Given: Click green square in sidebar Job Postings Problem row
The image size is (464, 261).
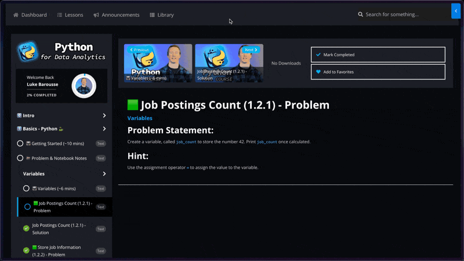Looking at the screenshot, I should [x=35, y=203].
